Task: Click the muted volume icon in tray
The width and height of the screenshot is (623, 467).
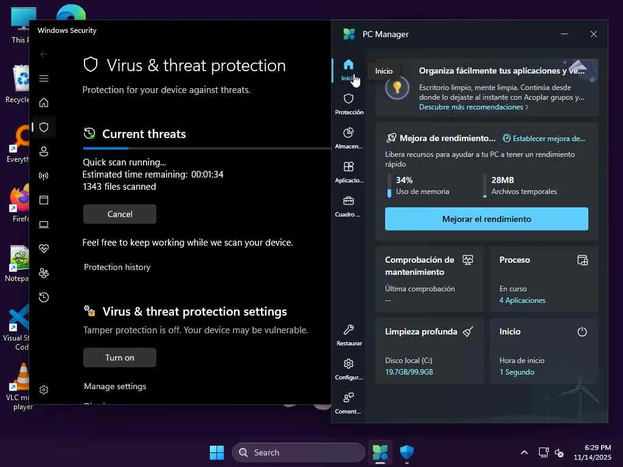Action: point(560,452)
